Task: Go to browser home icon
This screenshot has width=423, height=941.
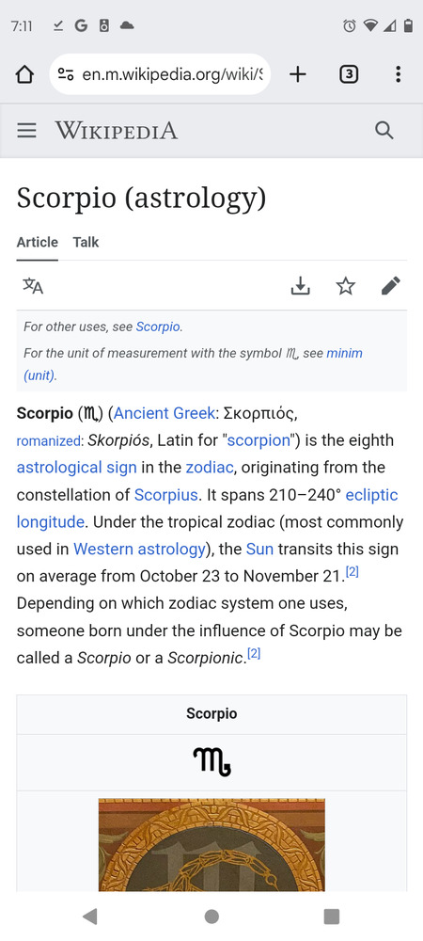Action: [x=24, y=74]
